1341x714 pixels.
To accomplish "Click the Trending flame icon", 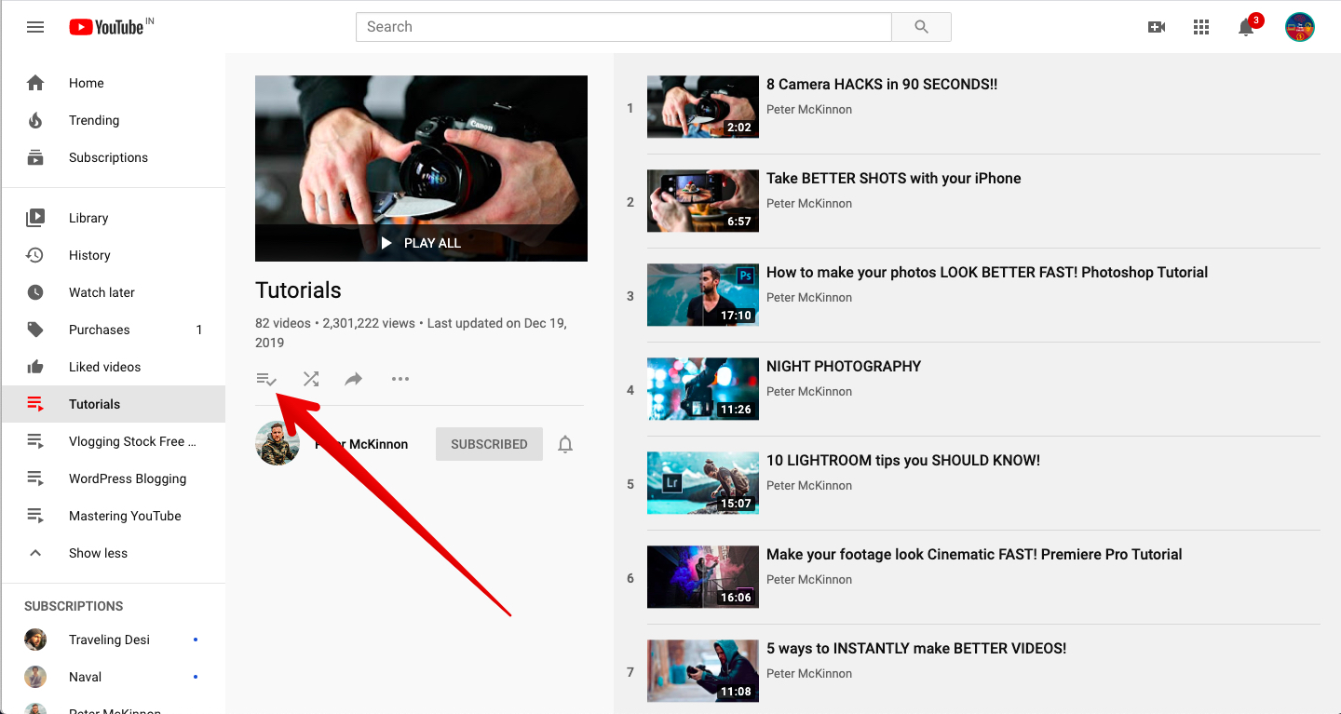I will (x=35, y=120).
